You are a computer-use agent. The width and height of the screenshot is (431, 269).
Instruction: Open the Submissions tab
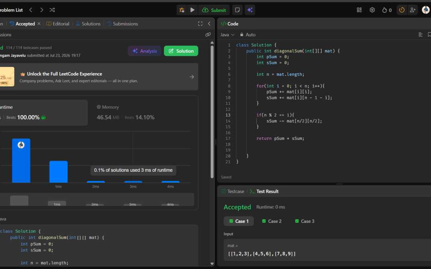pyautogui.click(x=123, y=24)
